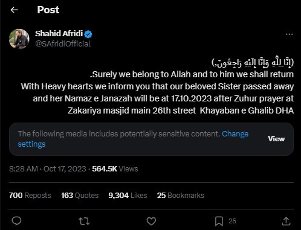Repost using the retweet arrows icon
The width and height of the screenshot is (301, 230).
(84, 221)
